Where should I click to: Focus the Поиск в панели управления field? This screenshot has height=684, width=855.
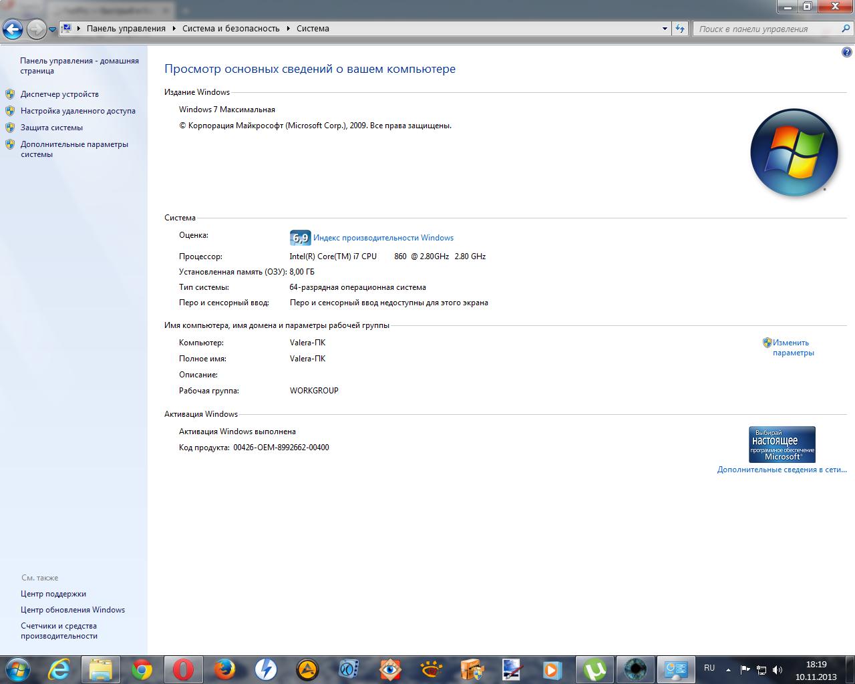pos(767,29)
